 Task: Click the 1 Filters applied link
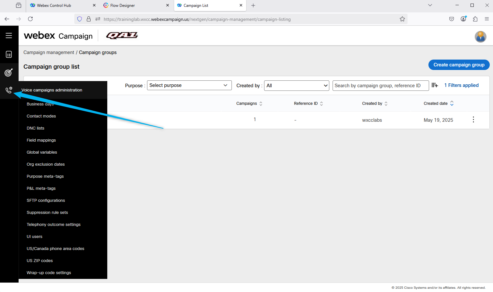tap(461, 85)
